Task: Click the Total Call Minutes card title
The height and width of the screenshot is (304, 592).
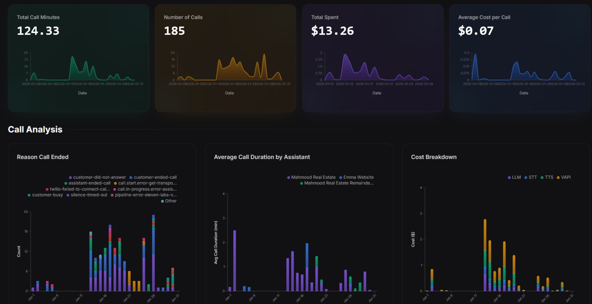Action: (38, 17)
